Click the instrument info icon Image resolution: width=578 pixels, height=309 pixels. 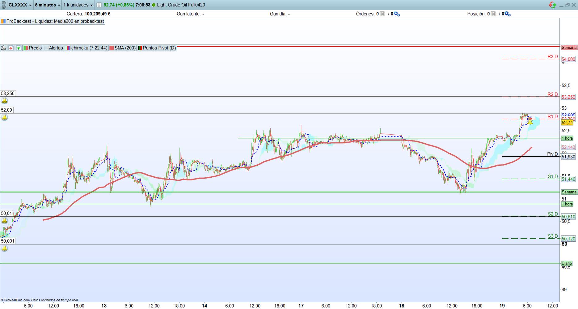(99, 5)
